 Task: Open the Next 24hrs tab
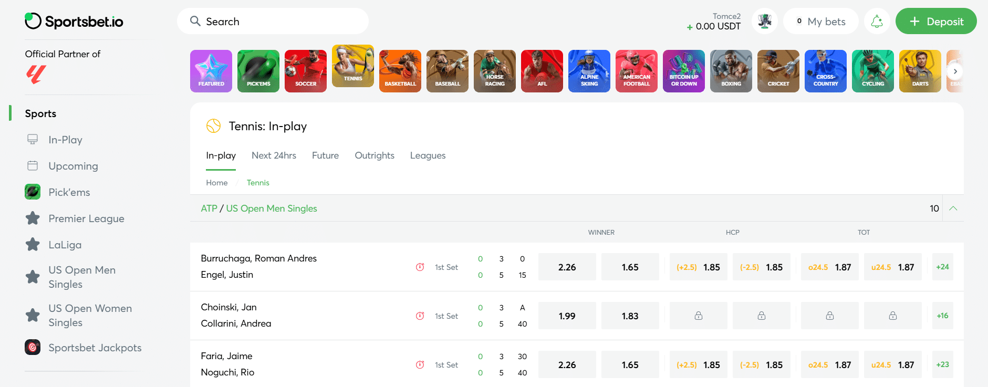(x=274, y=155)
